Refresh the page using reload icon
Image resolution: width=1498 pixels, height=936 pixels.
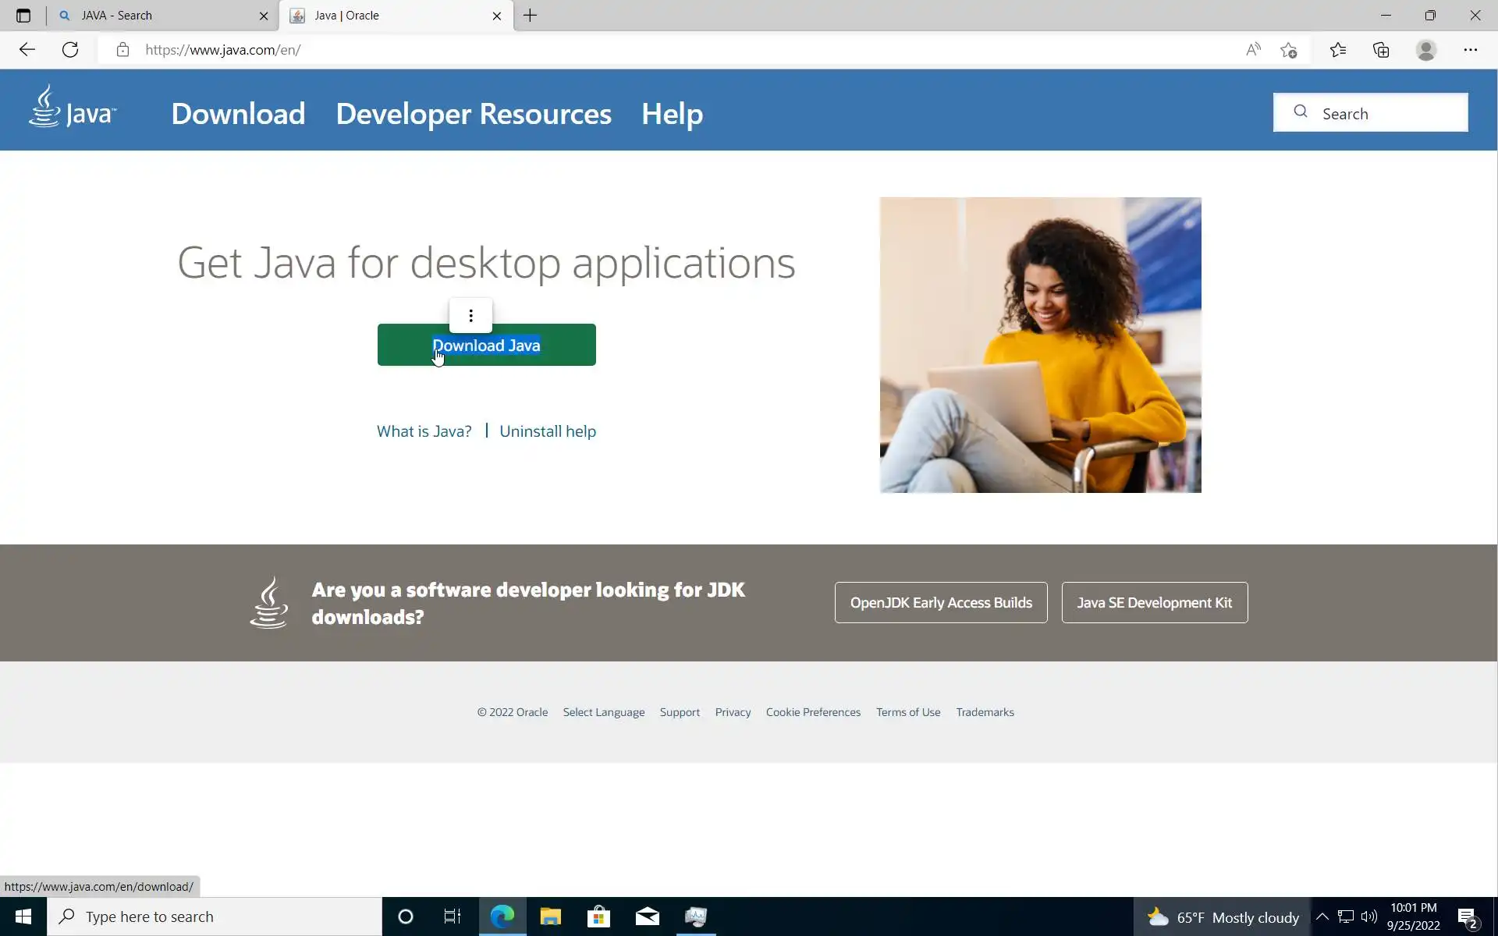(x=70, y=50)
